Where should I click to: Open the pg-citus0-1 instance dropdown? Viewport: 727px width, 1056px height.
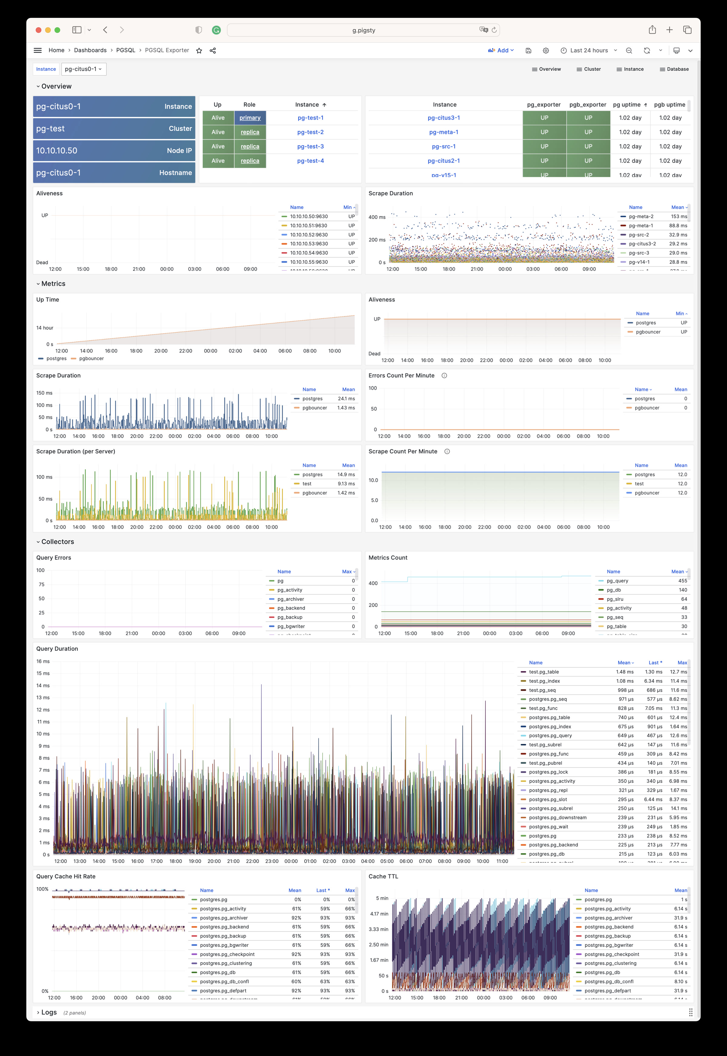click(x=84, y=69)
